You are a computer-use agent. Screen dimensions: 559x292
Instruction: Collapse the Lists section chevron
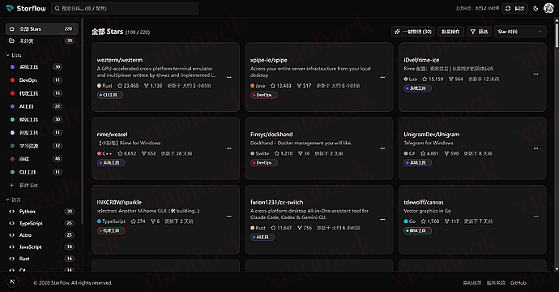[8, 55]
